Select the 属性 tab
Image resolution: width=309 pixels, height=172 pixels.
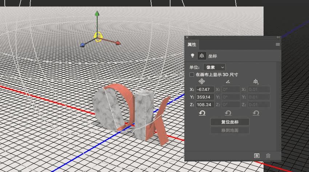point(192,45)
